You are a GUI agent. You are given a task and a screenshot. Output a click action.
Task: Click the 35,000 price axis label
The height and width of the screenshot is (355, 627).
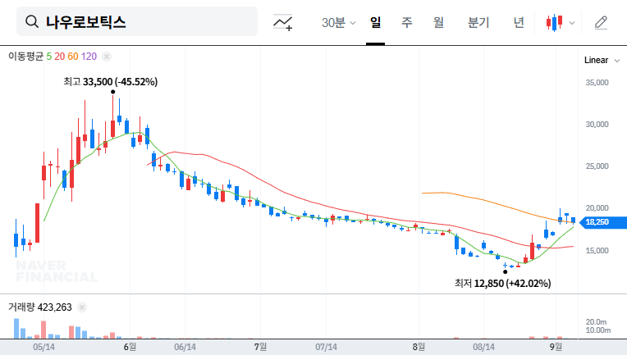click(x=597, y=83)
